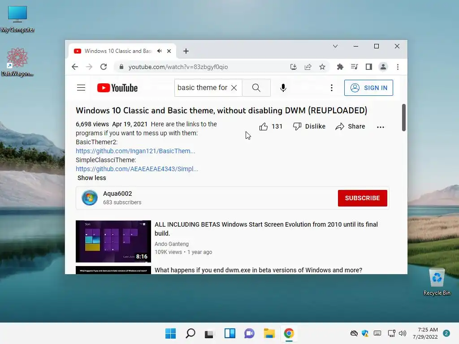
Task: Click Chrome icon on the taskbar
Action: 289,333
